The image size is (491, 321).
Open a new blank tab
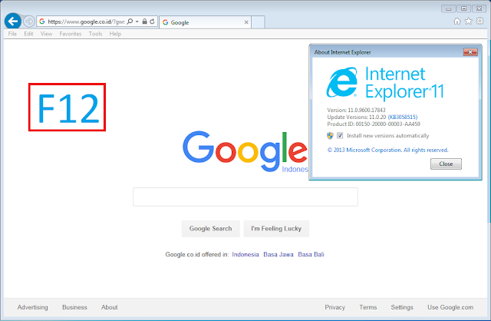click(x=258, y=22)
